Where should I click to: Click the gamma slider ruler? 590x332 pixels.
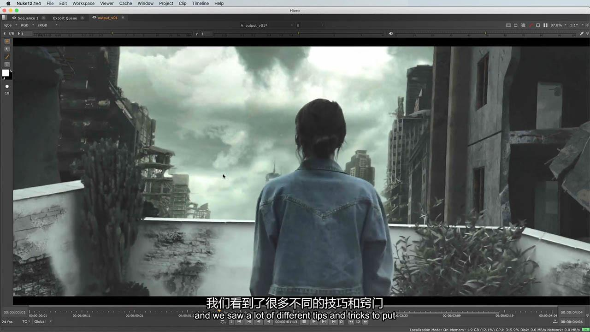click(x=299, y=34)
